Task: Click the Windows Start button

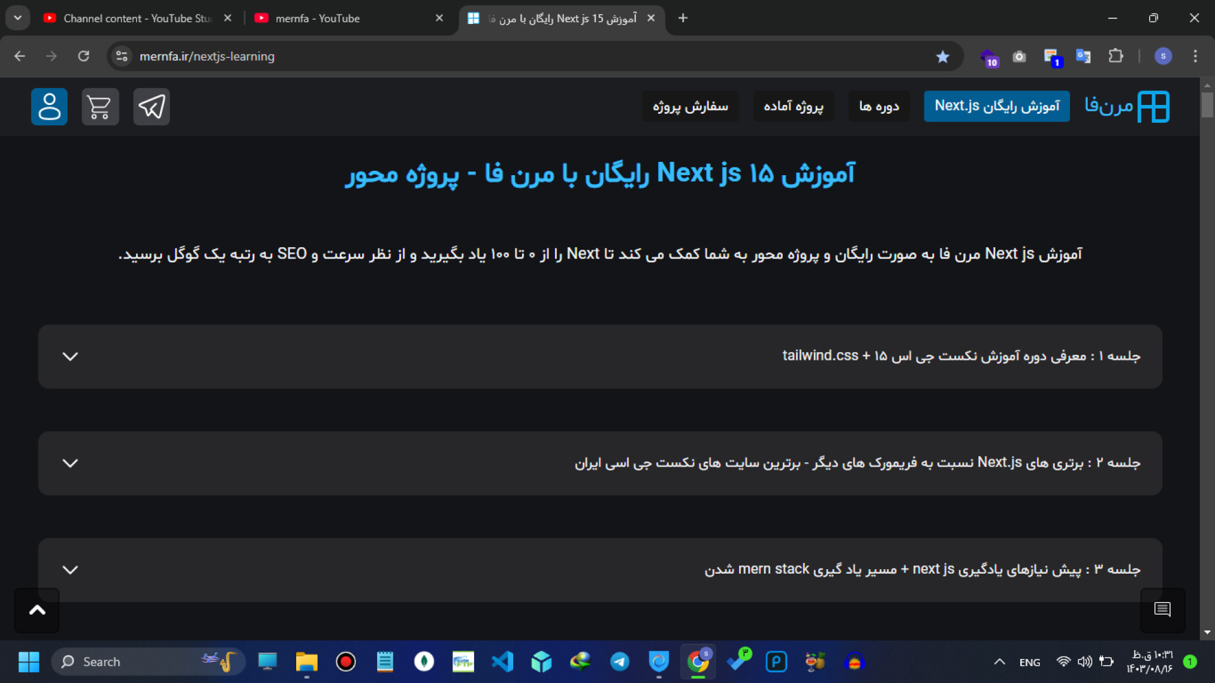Action: click(28, 662)
